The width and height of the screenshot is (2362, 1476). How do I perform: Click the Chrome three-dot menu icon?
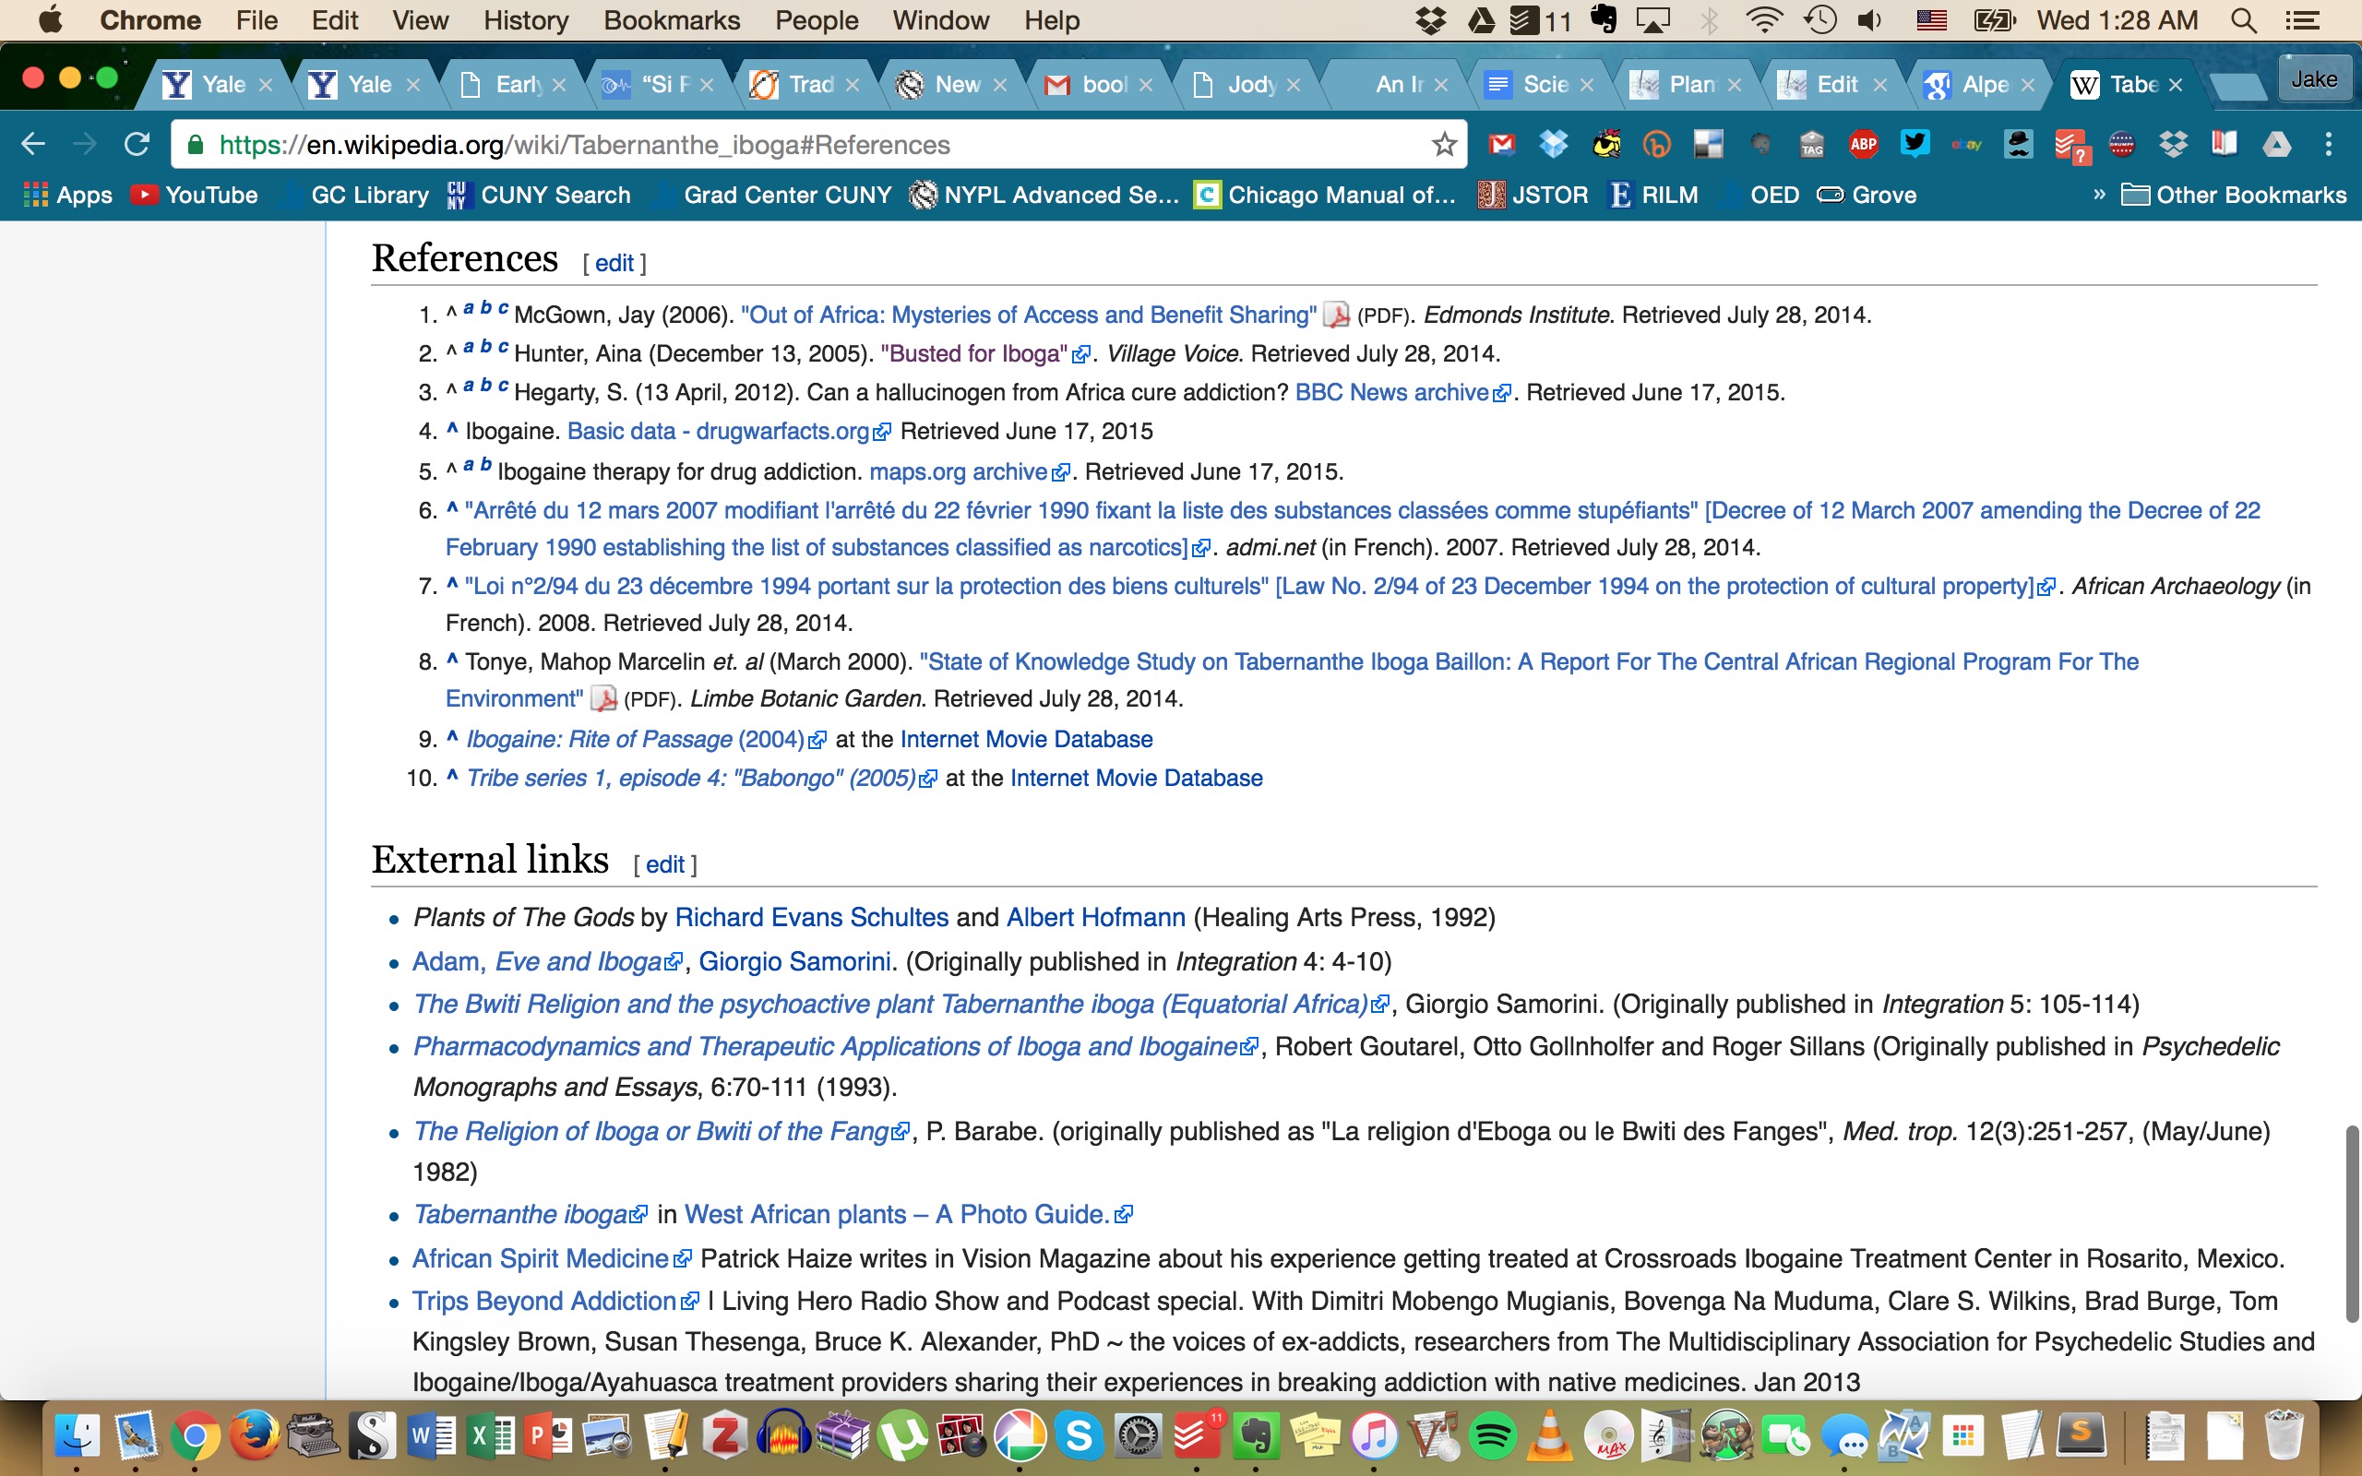(x=2328, y=145)
